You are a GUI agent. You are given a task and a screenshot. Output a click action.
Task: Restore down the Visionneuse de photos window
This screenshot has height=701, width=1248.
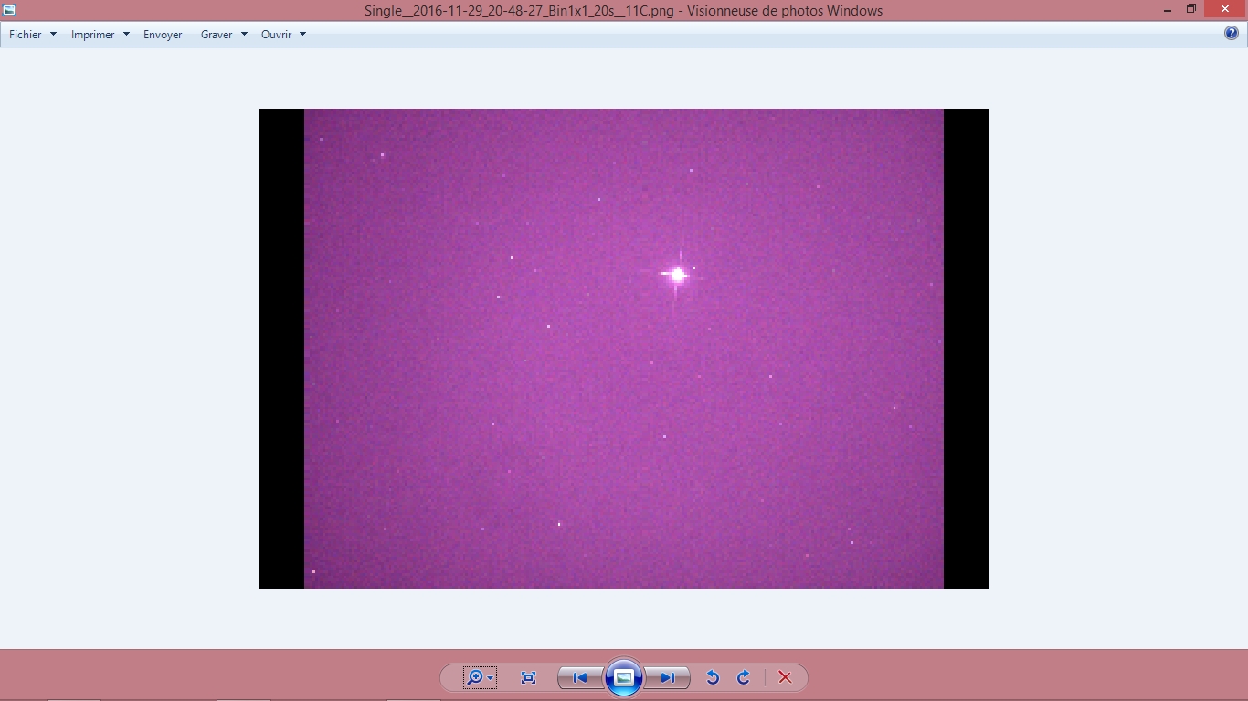point(1191,9)
